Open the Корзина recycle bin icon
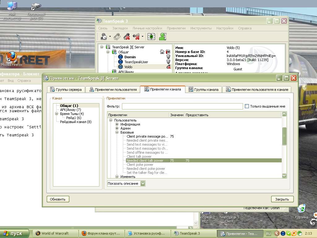 [301, 210]
